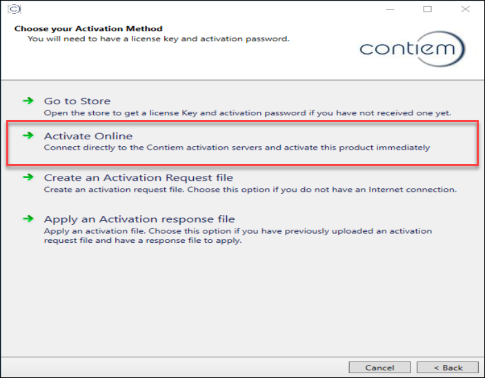Open the Go to Store option
Image resolution: width=485 pixels, height=378 pixels.
tap(77, 101)
